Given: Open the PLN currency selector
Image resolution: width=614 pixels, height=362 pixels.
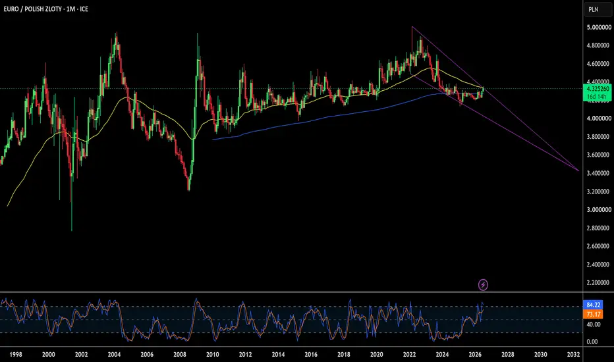Looking at the screenshot, I should coord(598,9).
